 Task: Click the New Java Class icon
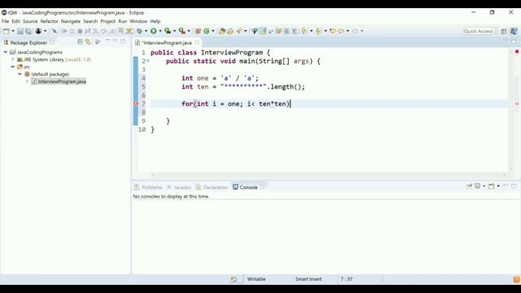pyautogui.click(x=206, y=31)
